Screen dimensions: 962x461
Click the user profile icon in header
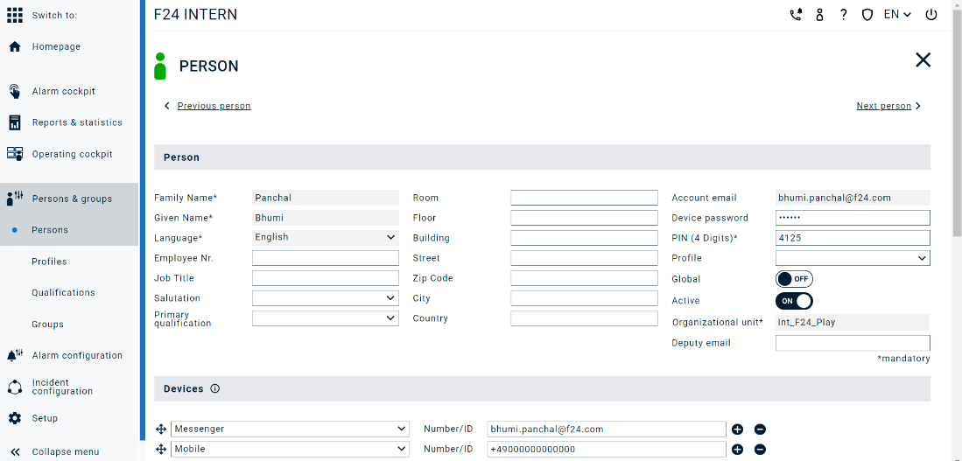[819, 15]
